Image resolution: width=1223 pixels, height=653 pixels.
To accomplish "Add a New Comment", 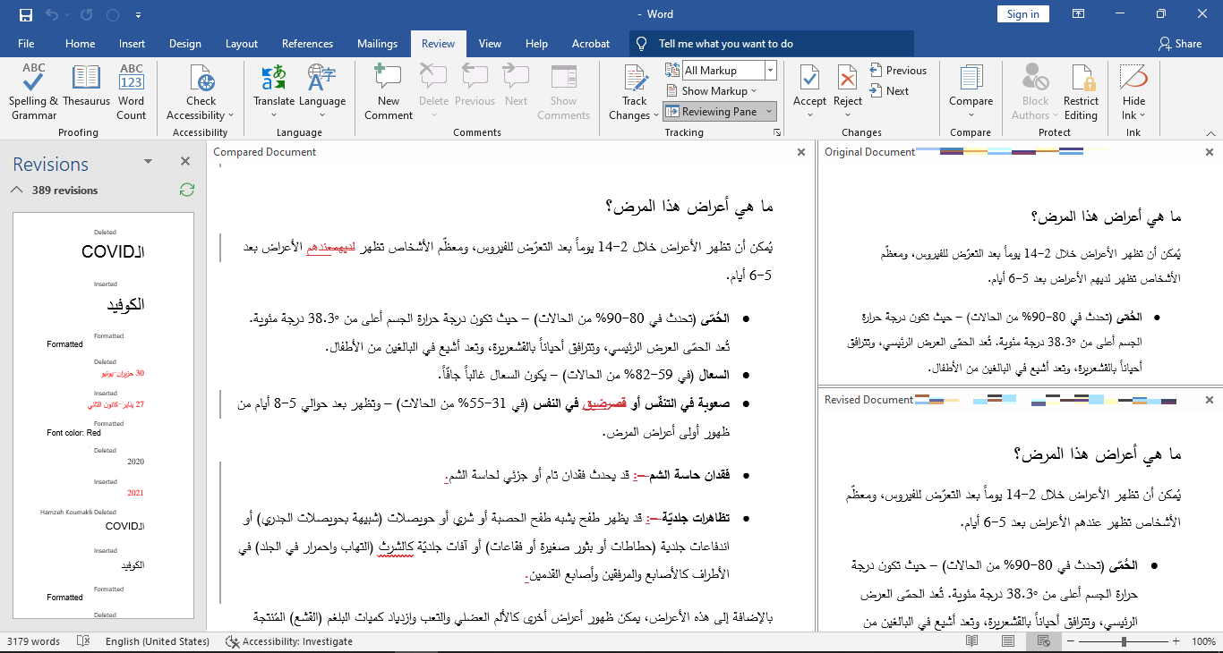I will (389, 91).
